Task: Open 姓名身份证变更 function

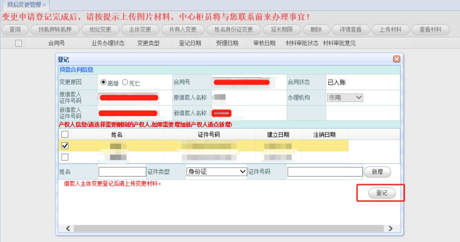Action: coord(234,29)
